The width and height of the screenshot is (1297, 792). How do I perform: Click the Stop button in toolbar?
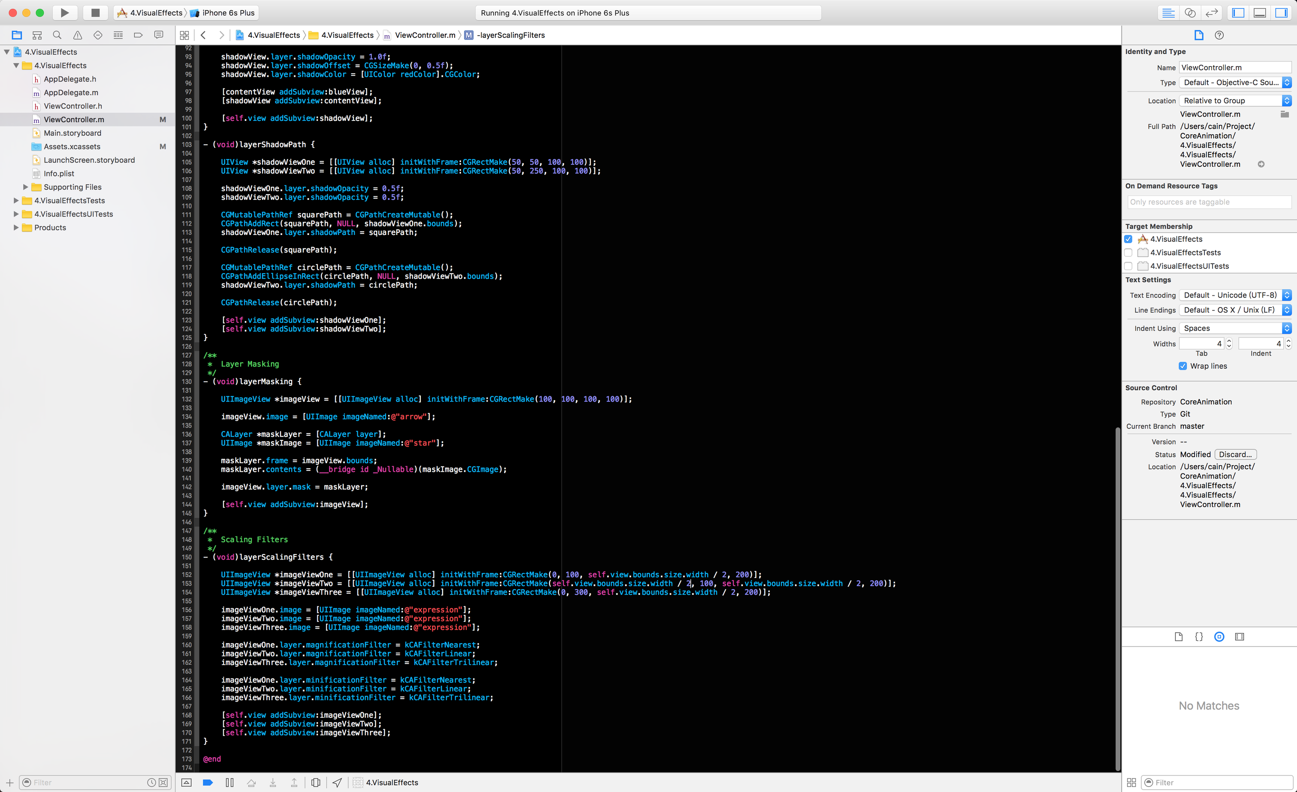pyautogui.click(x=95, y=12)
